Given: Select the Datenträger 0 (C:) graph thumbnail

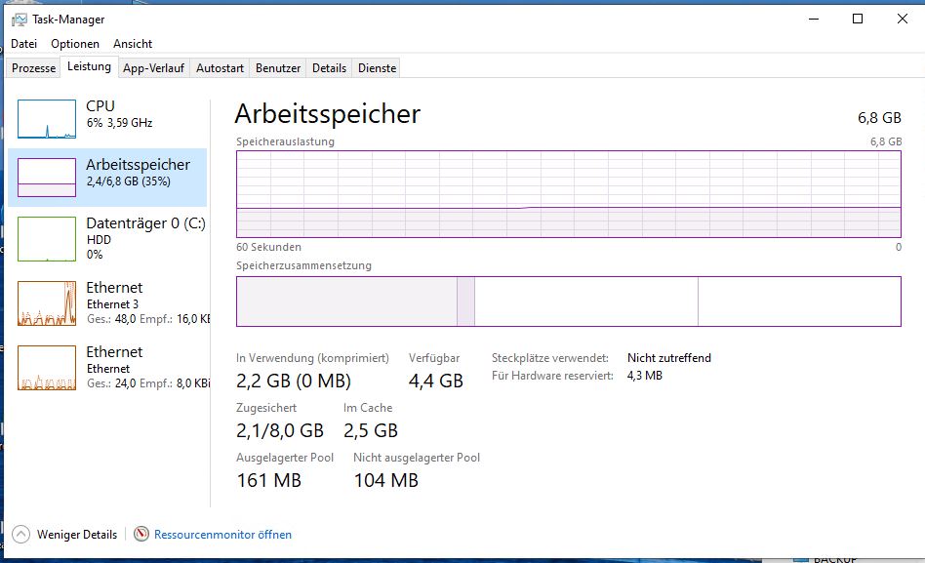Looking at the screenshot, I should pos(47,238).
